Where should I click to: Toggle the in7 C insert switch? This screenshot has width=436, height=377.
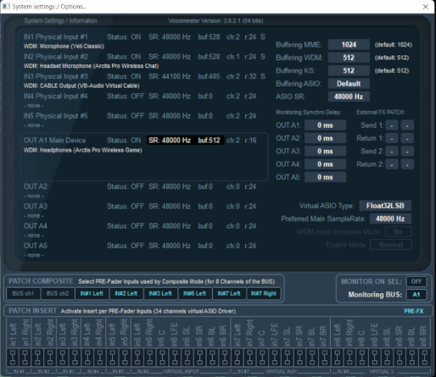[262, 357]
